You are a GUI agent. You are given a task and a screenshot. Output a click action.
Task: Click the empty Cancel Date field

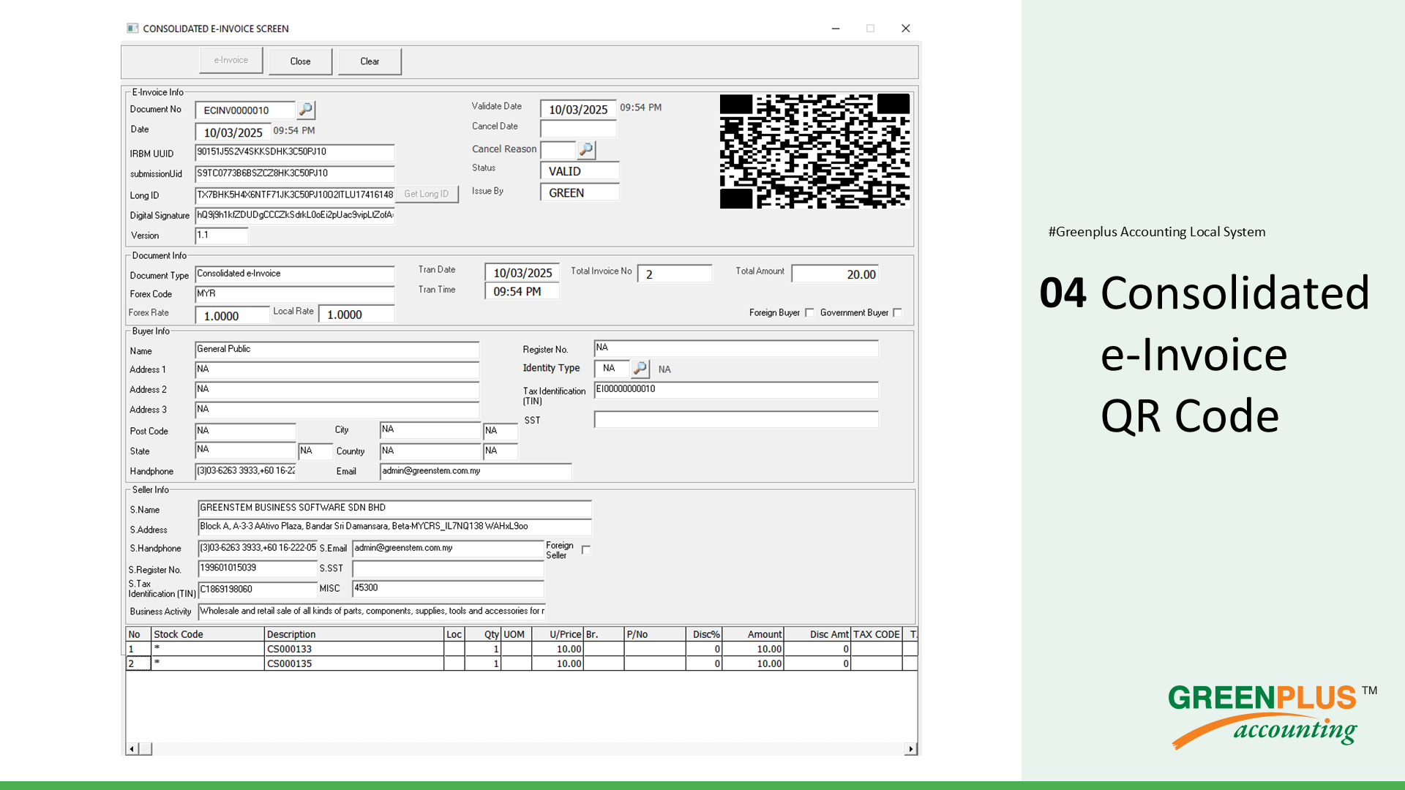click(x=578, y=129)
